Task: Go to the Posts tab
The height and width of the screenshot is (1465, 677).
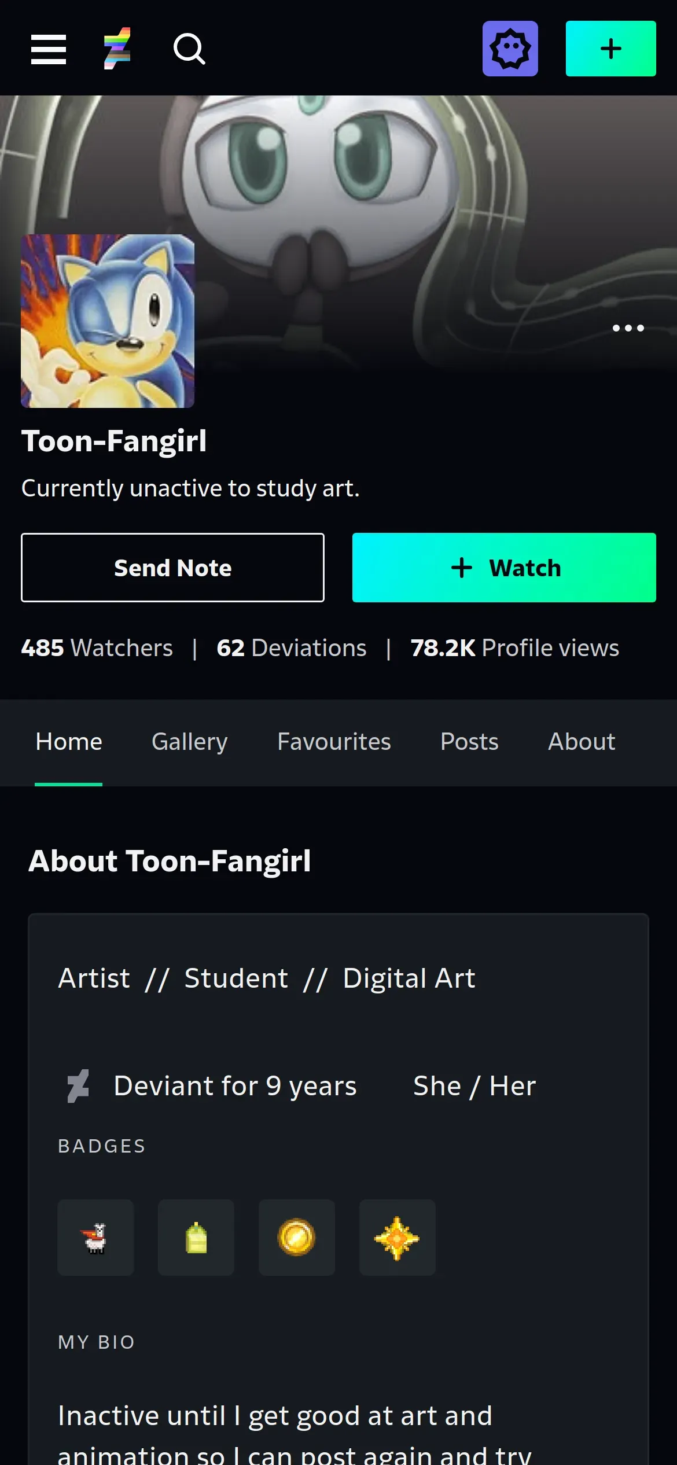Action: point(469,742)
